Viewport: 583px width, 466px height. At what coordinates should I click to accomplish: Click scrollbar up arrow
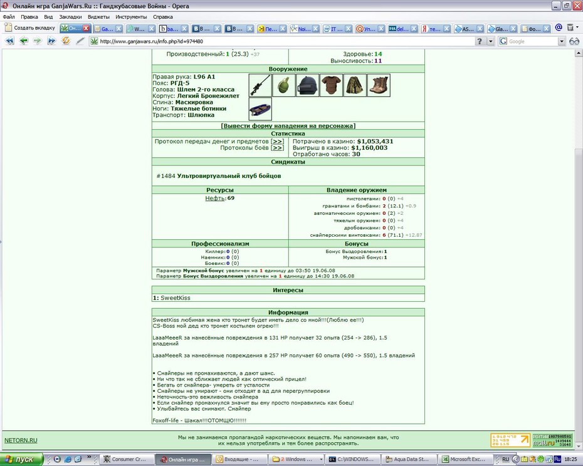pyautogui.click(x=578, y=53)
